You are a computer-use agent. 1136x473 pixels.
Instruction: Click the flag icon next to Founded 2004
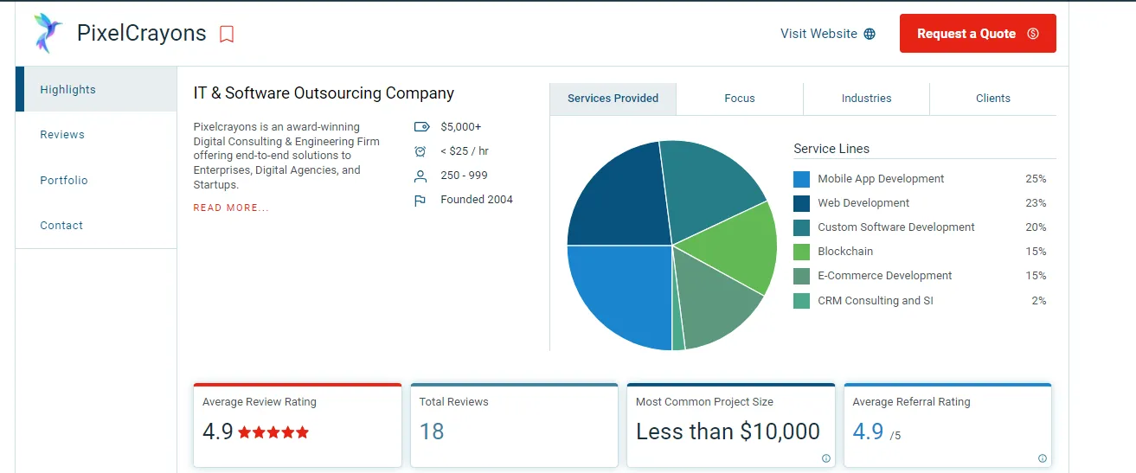pos(420,200)
